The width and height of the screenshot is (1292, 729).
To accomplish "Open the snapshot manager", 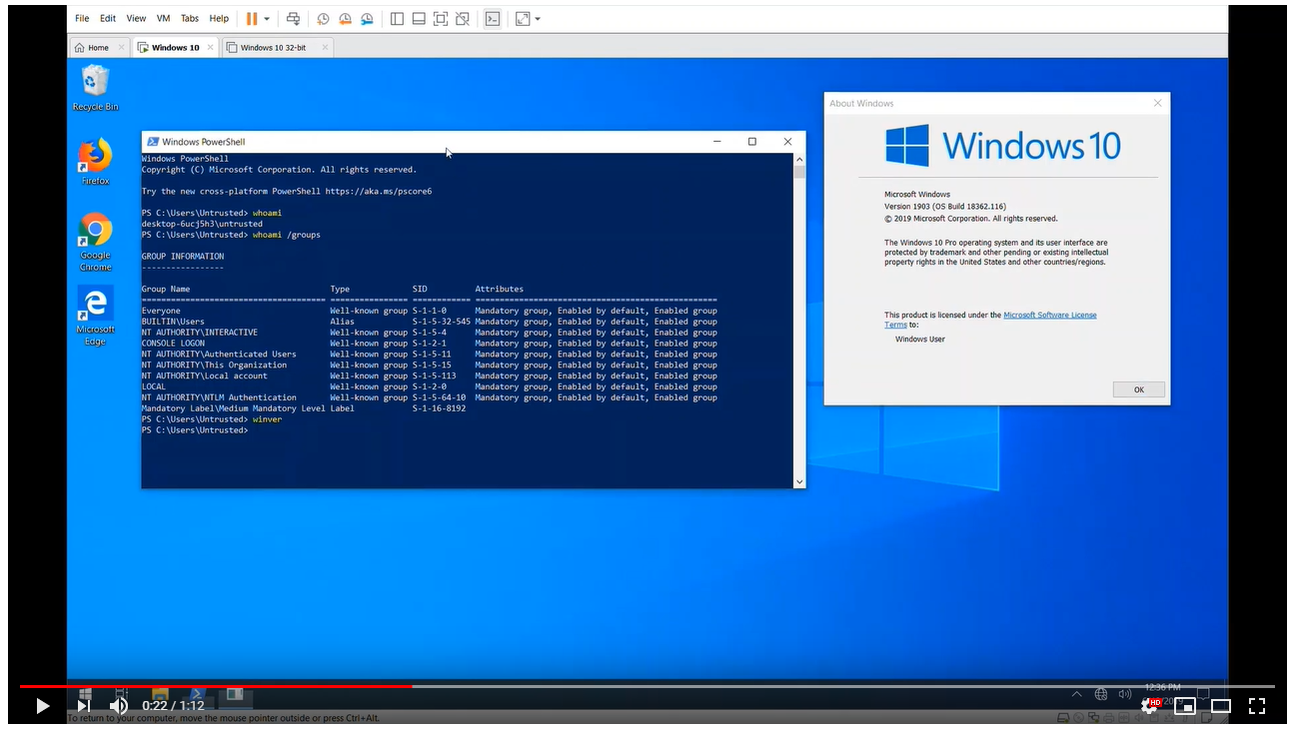I will click(x=366, y=18).
